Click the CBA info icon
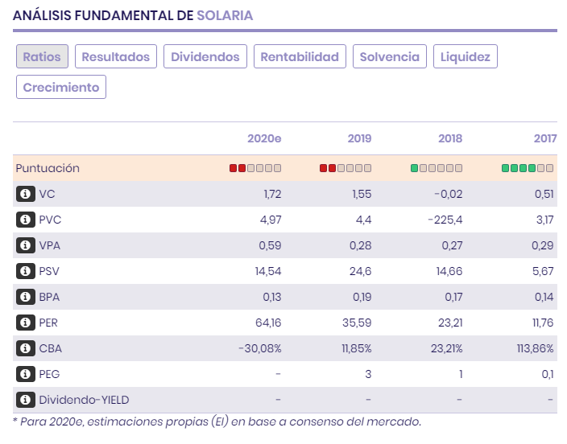The height and width of the screenshot is (444, 567). click(26, 348)
